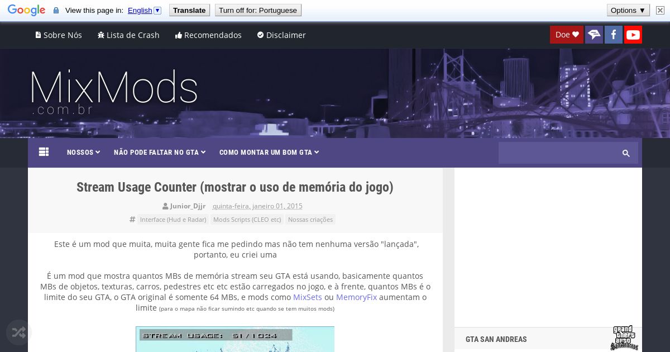Viewport: 670px width, 352px height.
Task: Expand the NOSSOS menu
Action: pos(83,153)
